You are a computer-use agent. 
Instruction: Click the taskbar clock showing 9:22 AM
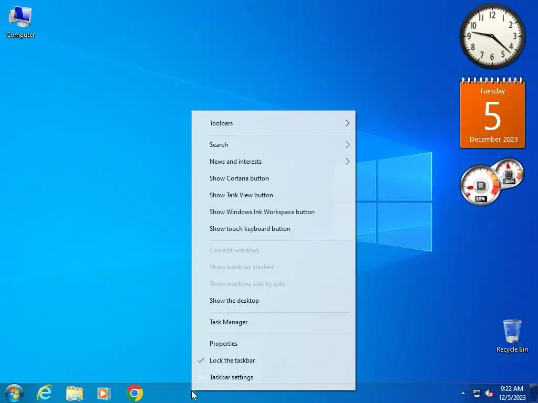(512, 393)
